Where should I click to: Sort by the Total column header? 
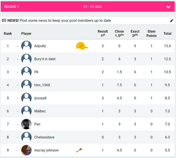click(167, 33)
